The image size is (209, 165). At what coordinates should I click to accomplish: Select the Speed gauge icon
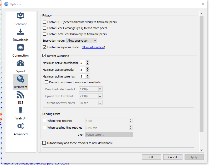[21, 63]
